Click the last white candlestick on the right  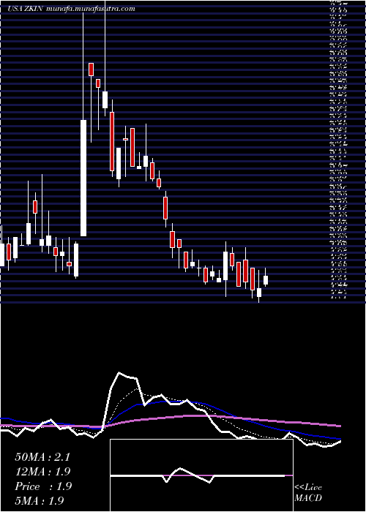[266, 280]
